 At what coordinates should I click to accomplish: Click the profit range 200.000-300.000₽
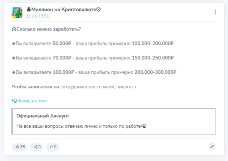pos(155,72)
